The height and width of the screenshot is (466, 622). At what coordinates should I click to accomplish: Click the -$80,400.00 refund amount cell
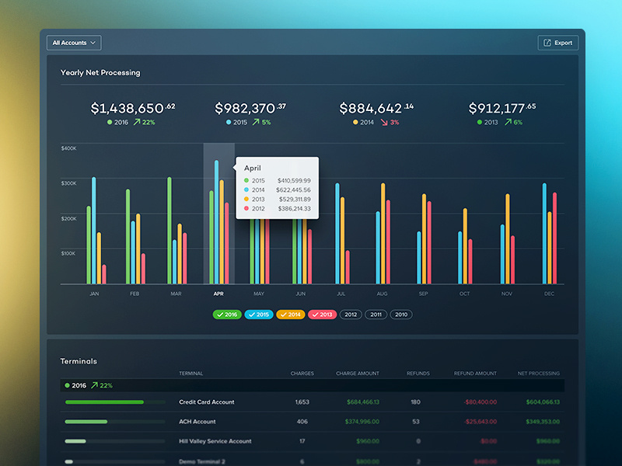pos(480,402)
